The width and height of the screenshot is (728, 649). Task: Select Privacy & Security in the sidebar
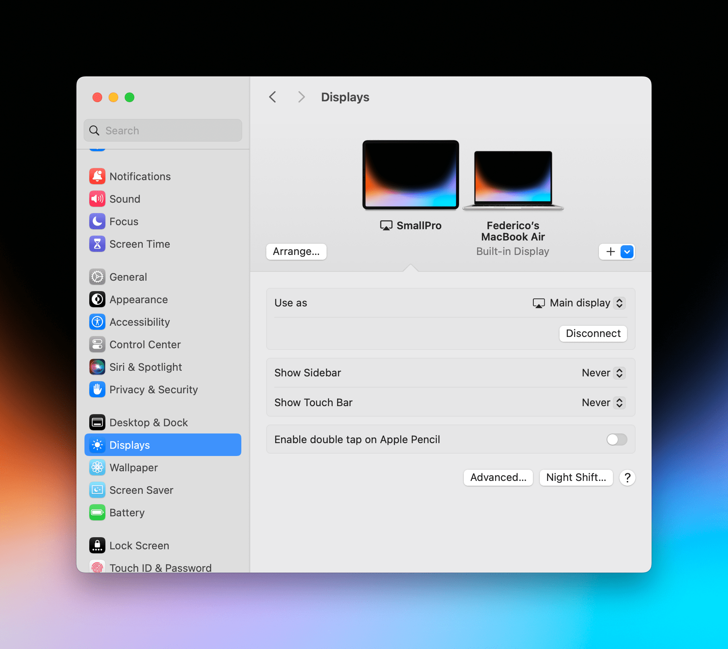163,389
